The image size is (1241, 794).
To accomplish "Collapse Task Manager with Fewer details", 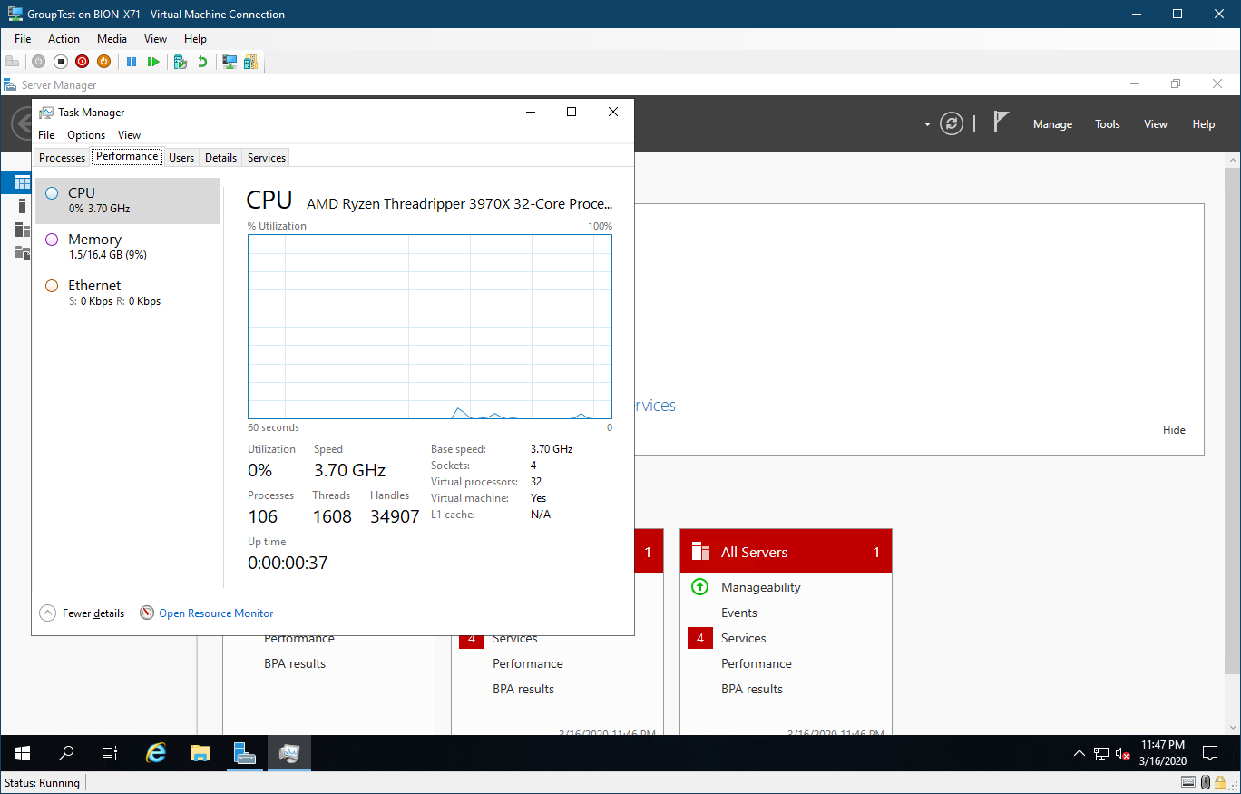I will pyautogui.click(x=83, y=613).
